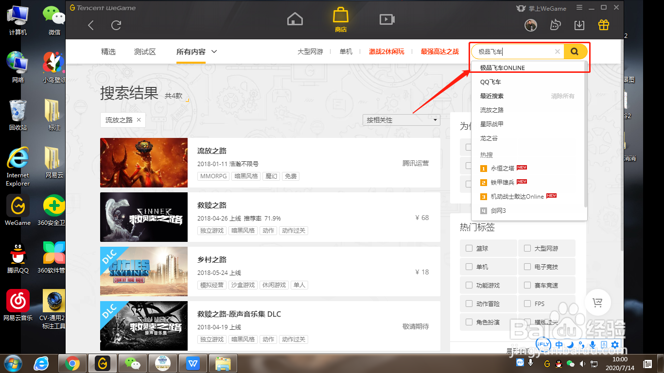Select hot search 剑网3
Viewport: 664px width, 373px height.
[x=498, y=211]
